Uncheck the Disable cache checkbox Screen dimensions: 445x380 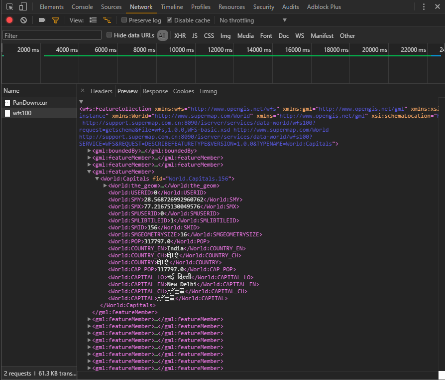tap(170, 20)
